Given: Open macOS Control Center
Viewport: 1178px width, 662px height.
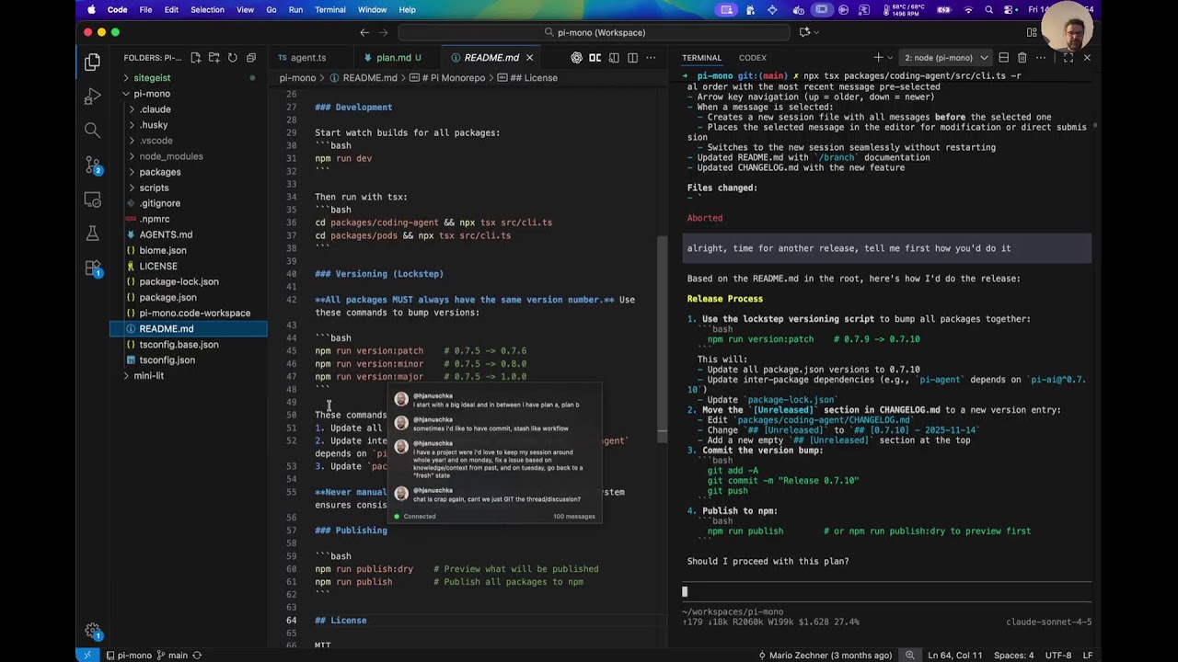Looking at the screenshot, I should [x=1010, y=9].
